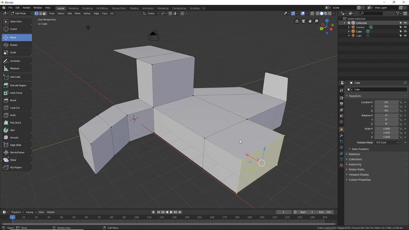Activate the Cursor tool
The width and height of the screenshot is (409, 230).
17,29
